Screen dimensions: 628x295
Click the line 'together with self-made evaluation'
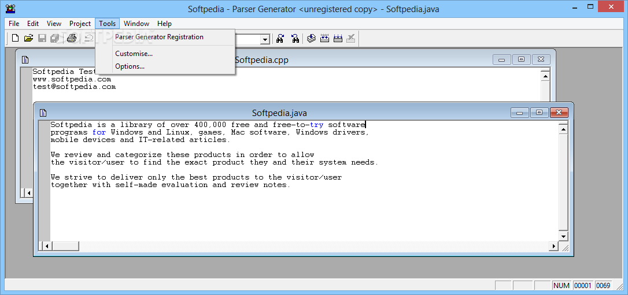170,185
